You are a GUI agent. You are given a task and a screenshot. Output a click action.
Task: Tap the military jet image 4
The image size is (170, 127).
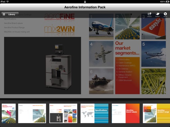(101, 54)
